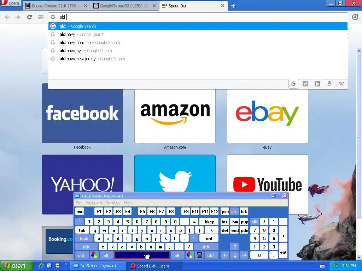
Task: Click the browser forward arrow
Action: click(x=18, y=17)
